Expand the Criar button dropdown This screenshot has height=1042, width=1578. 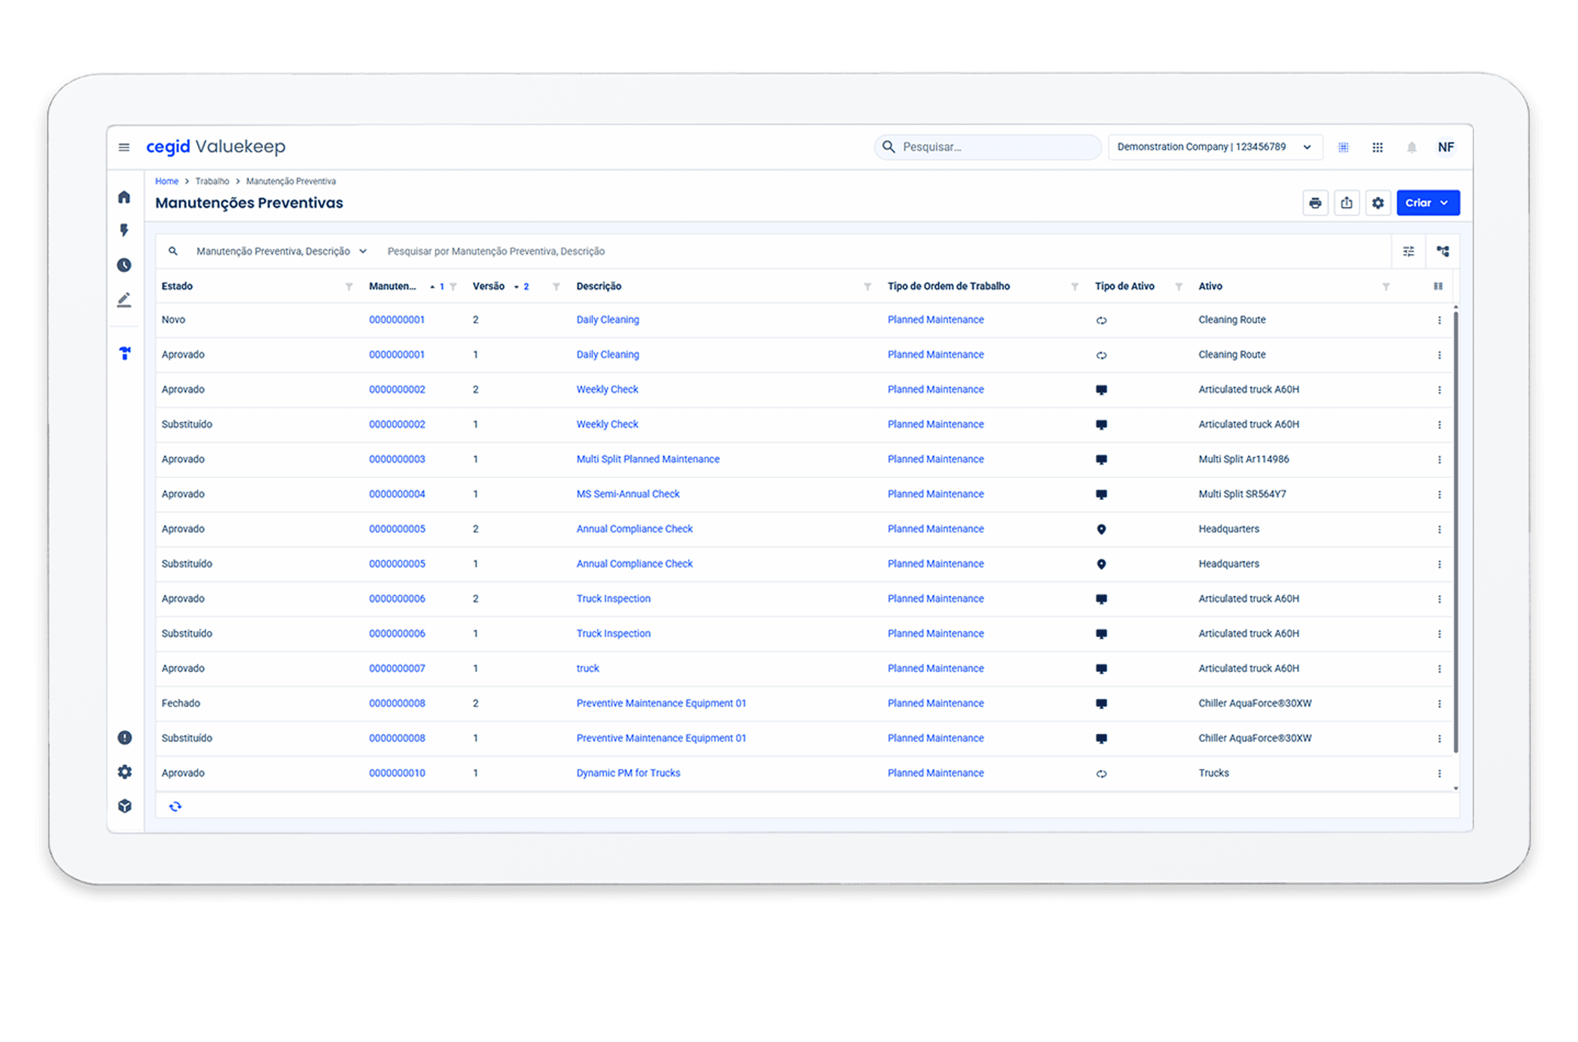click(1444, 203)
